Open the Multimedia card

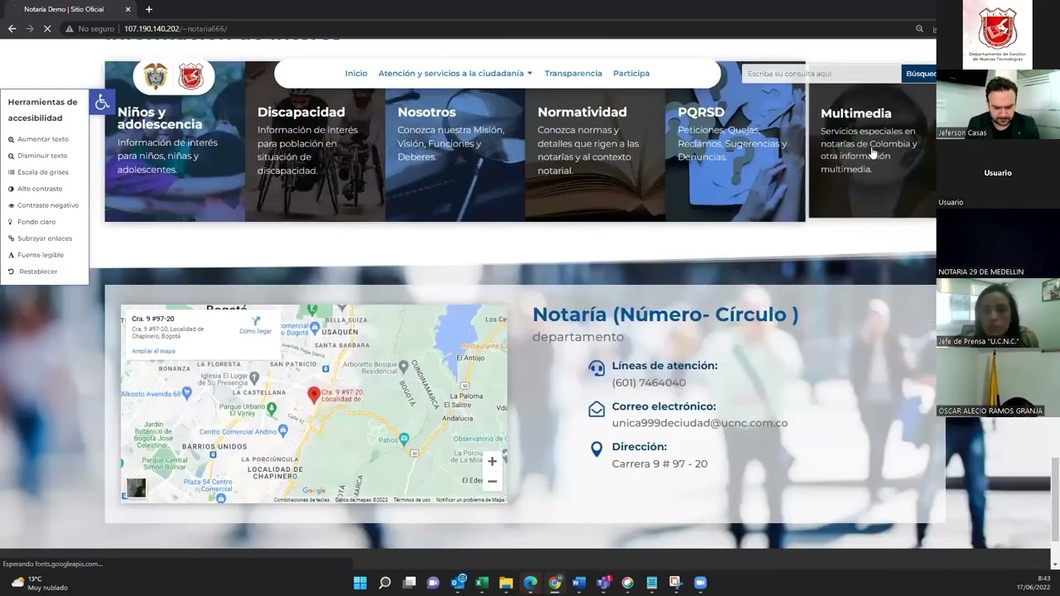(x=873, y=141)
